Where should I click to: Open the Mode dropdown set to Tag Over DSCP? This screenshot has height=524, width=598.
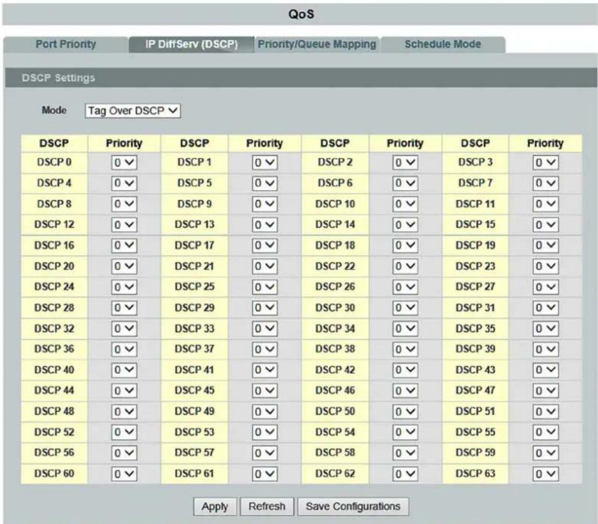pyautogui.click(x=132, y=111)
